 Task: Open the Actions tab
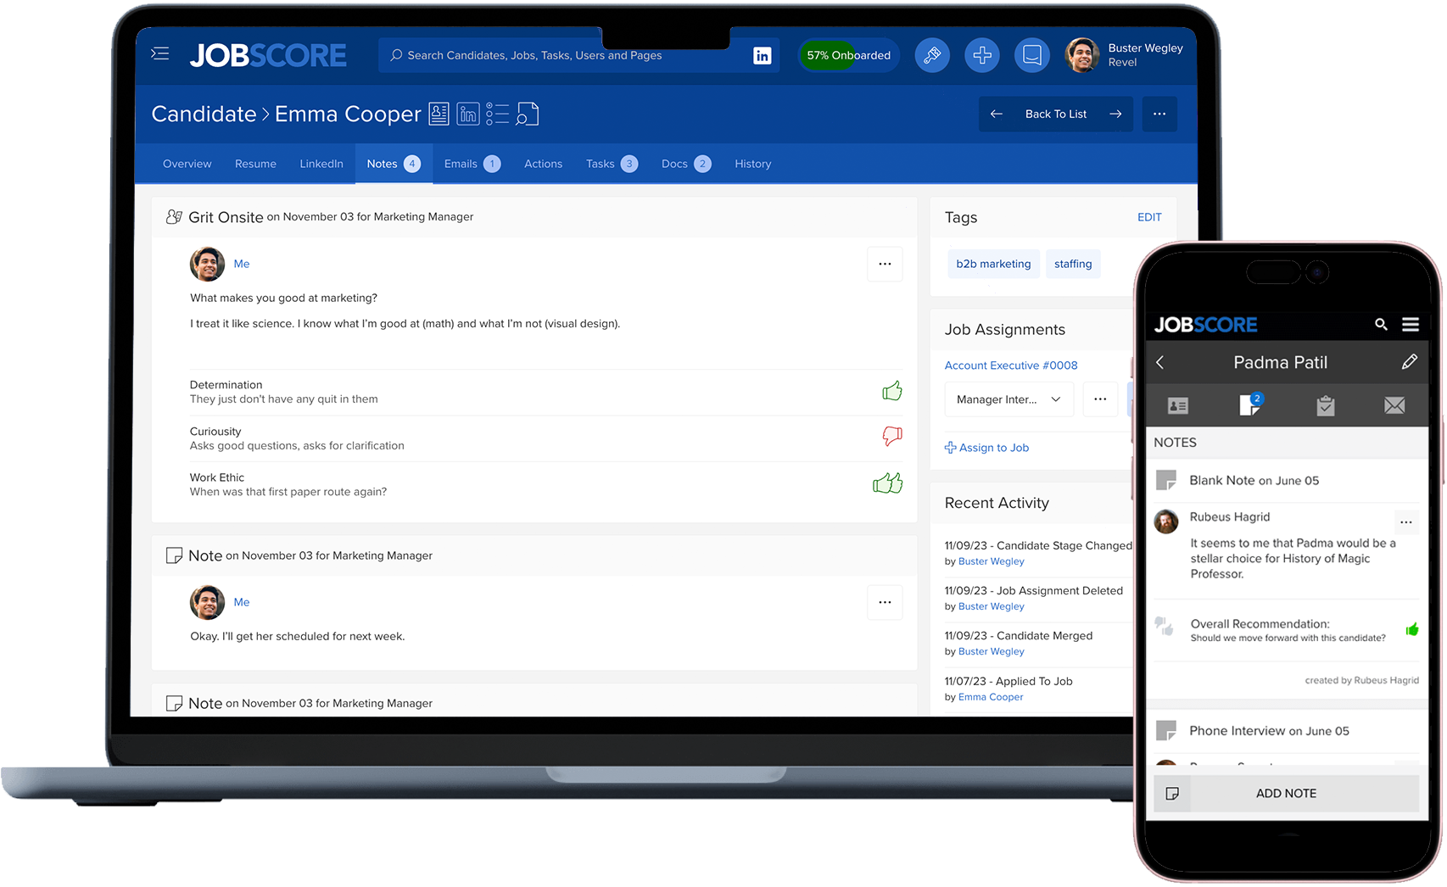tap(543, 164)
